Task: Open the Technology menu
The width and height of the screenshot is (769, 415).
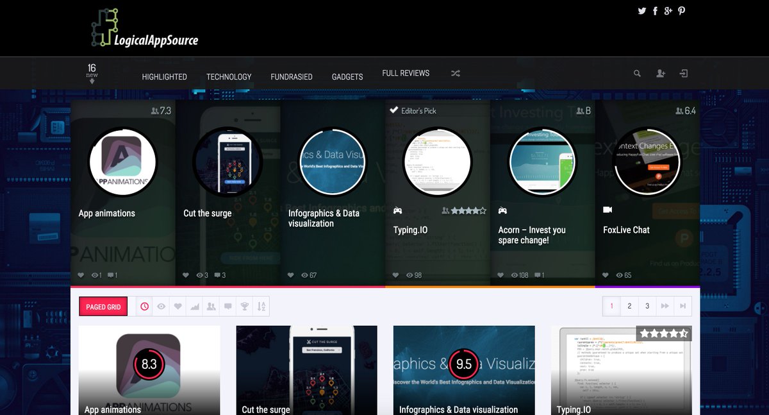Action: click(229, 76)
